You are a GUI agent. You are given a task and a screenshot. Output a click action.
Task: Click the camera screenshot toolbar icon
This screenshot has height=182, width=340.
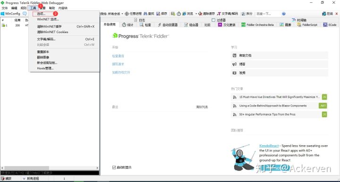(x=173, y=14)
